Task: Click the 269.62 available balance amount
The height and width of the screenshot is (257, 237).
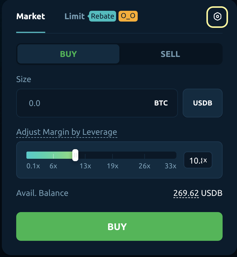Action: click(186, 193)
